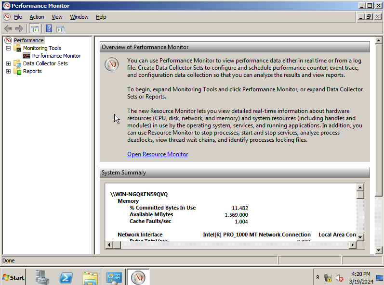This screenshot has width=384, height=285.
Task: Show hidden tray icons arrow
Action: [x=318, y=277]
